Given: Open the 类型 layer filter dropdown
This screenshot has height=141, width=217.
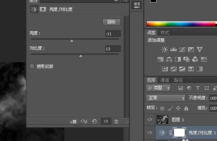Looking at the screenshot, I should 158,88.
